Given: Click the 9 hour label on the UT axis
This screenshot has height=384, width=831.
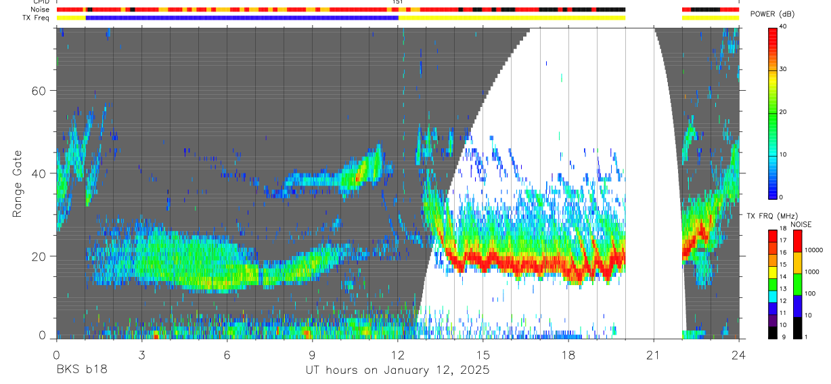Looking at the screenshot, I should point(312,354).
